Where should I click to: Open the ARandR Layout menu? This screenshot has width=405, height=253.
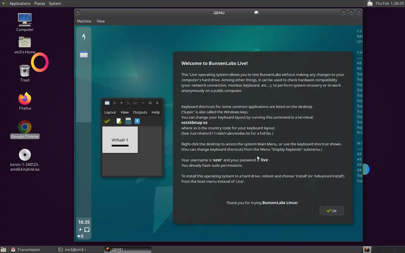[110, 112]
